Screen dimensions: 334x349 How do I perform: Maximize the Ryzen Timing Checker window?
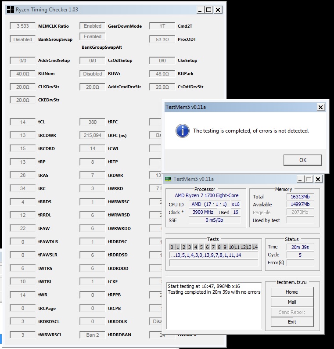(209, 10)
